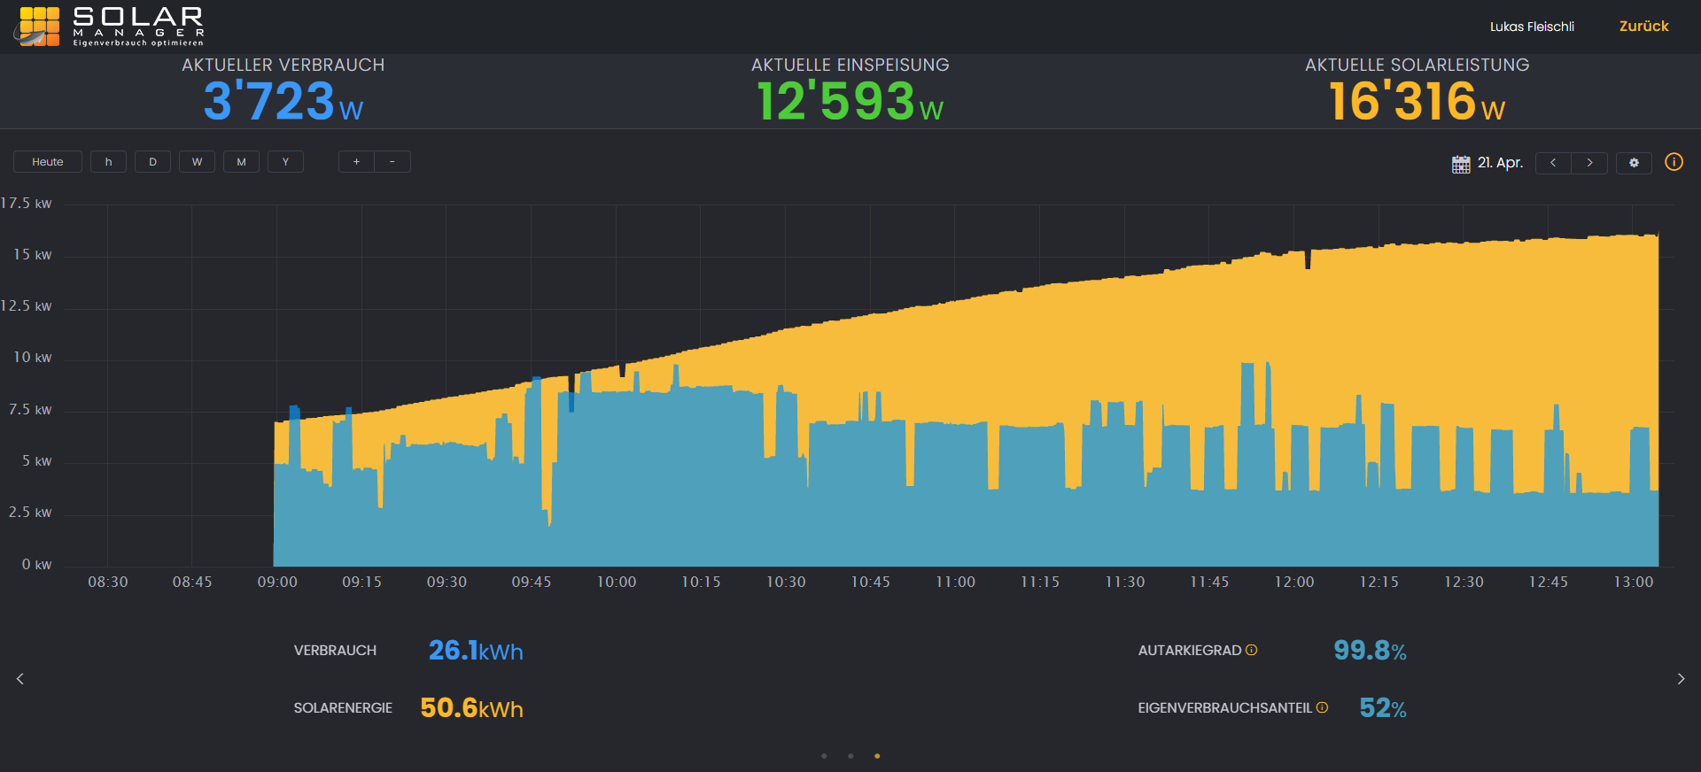Click the VERBRAUCH label
The image size is (1701, 772).
335,651
